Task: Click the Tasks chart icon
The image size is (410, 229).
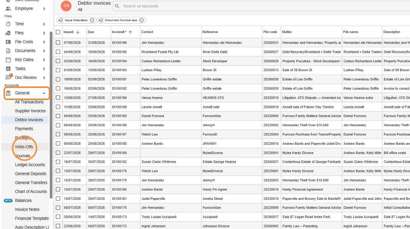Action: (8, 68)
